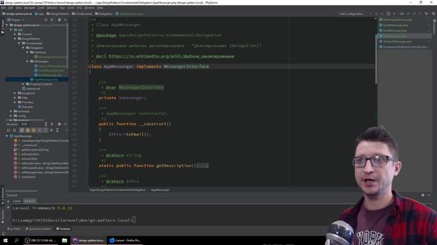Open the Navigate menu
437x245 pixels.
click(x=29, y=7)
